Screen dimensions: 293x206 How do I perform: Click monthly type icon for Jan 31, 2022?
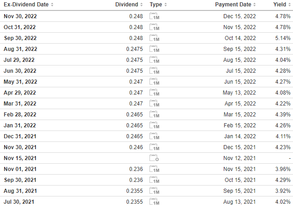pyautogui.click(x=154, y=125)
